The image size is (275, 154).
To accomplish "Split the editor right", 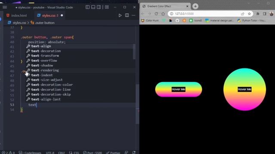I will [x=127, y=15].
